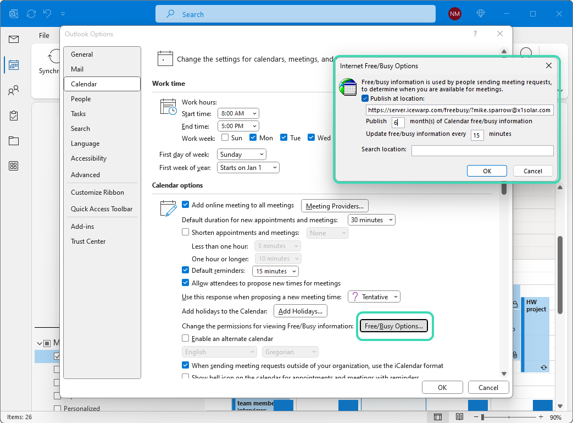Click the zoom slider in status bar
Viewport: 573px width, 423px height.
click(x=508, y=417)
